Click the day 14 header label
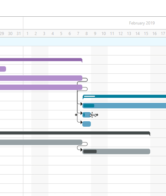The width and height of the screenshot is (166, 196). pyautogui.click(x=138, y=33)
